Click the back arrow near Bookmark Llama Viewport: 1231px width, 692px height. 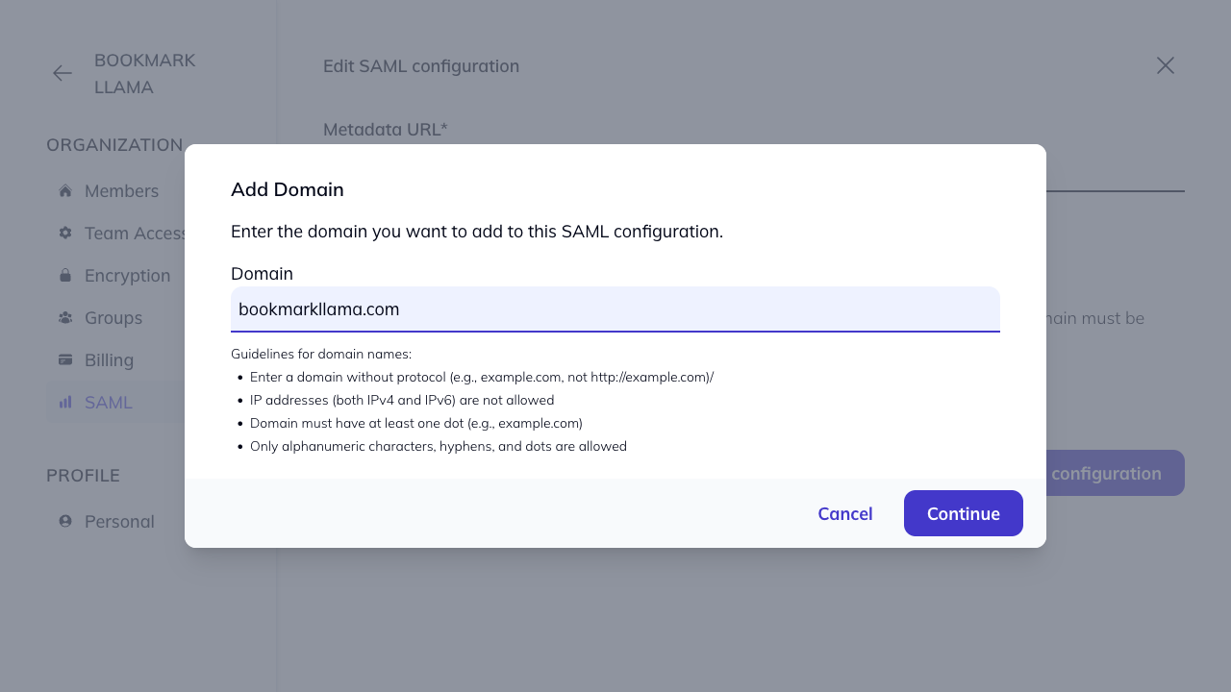click(x=62, y=72)
